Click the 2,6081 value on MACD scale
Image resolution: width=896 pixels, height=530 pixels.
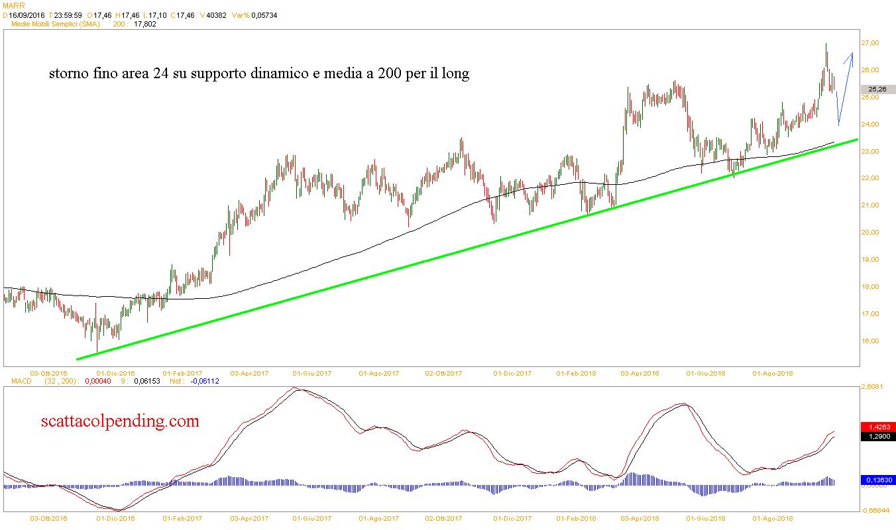pos(873,386)
